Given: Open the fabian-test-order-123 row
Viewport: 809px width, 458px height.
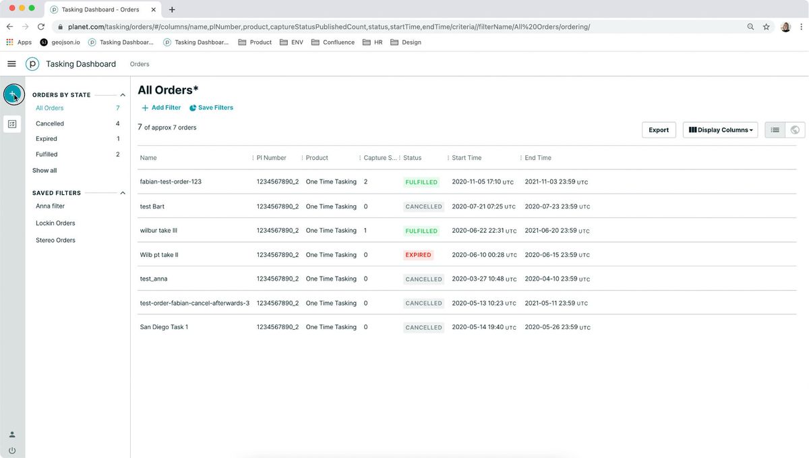Looking at the screenshot, I should pyautogui.click(x=171, y=182).
